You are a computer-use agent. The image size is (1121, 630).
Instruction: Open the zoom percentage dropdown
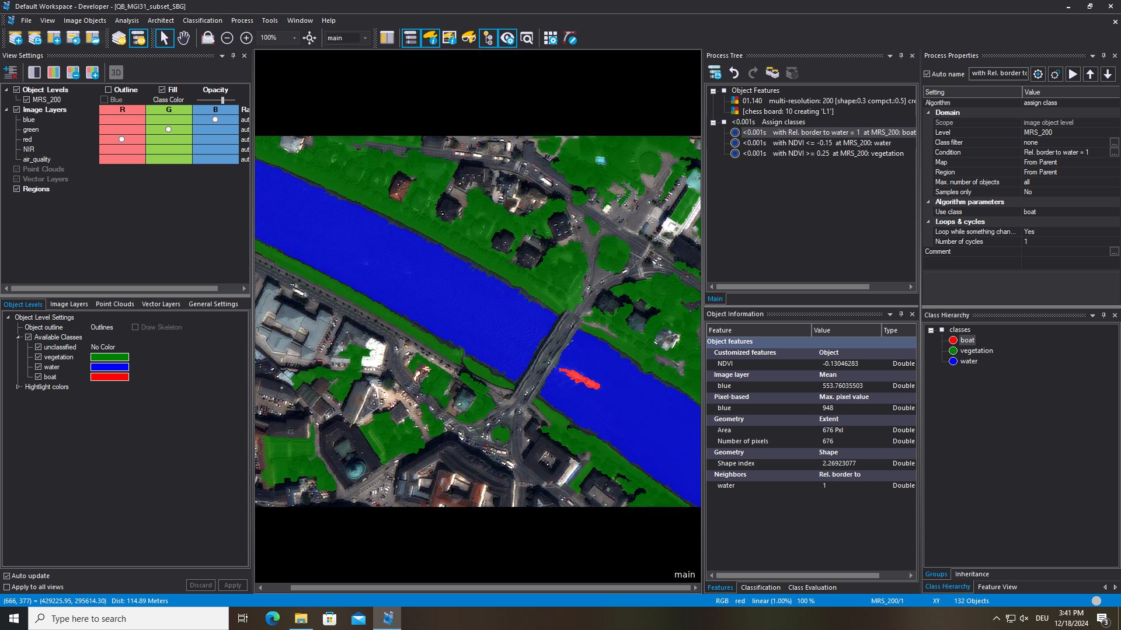pos(294,38)
